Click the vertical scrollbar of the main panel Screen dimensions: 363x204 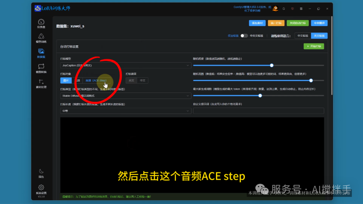tap(332, 55)
